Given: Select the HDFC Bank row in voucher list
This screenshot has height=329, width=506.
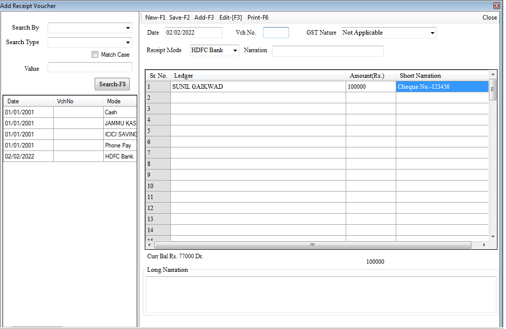Looking at the screenshot, I should [70, 156].
